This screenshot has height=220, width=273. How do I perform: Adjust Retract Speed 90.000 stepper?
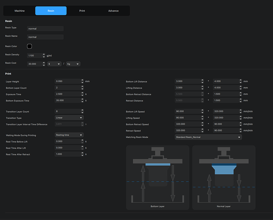point(240,130)
